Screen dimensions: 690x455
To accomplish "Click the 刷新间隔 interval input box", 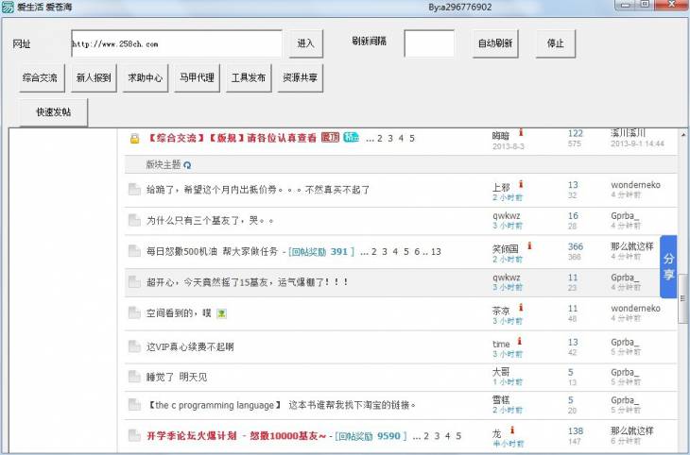I will (429, 43).
